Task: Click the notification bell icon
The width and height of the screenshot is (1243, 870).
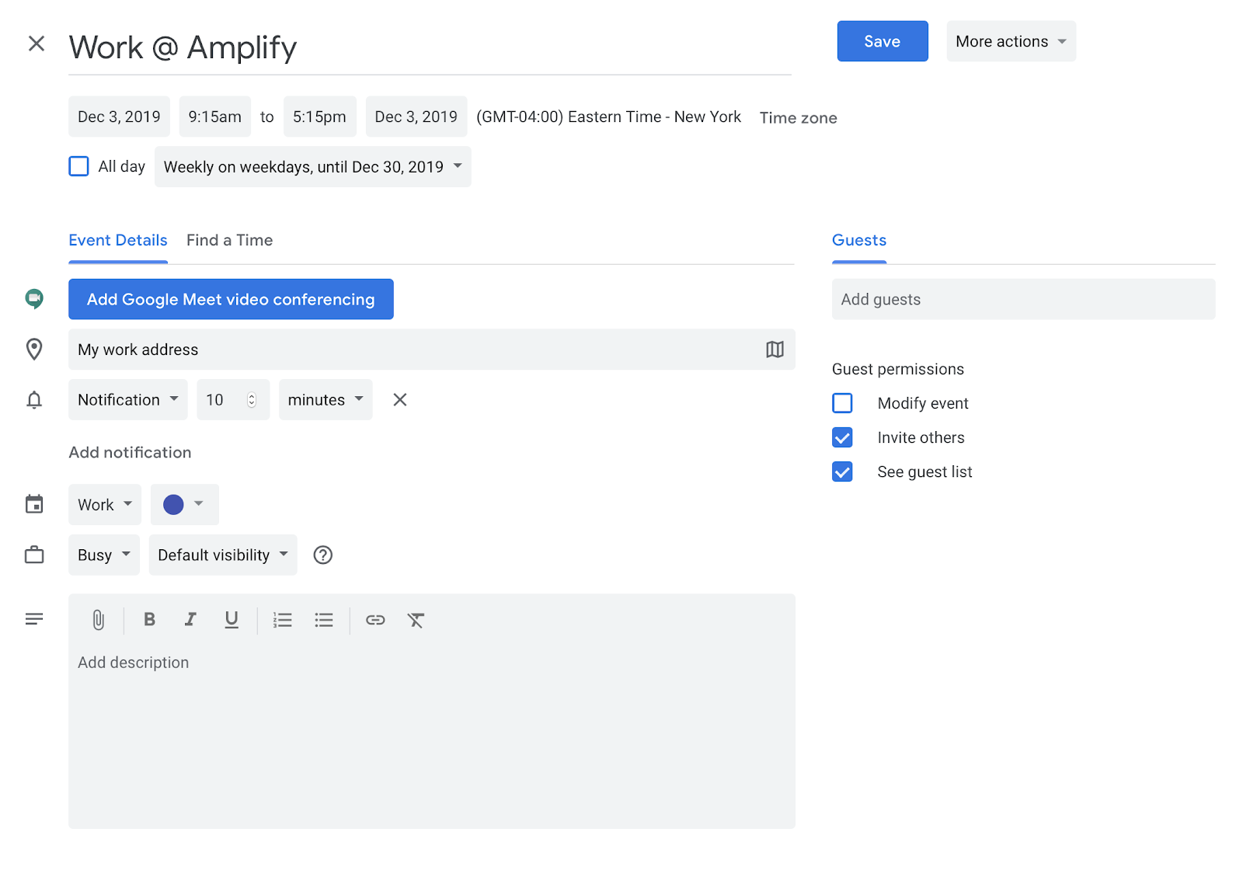Action: (x=34, y=400)
